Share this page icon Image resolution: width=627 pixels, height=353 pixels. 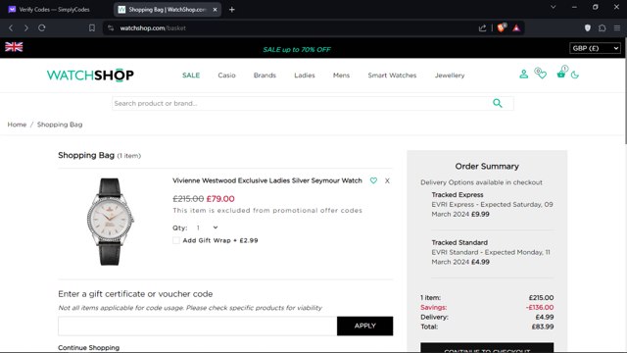click(482, 28)
